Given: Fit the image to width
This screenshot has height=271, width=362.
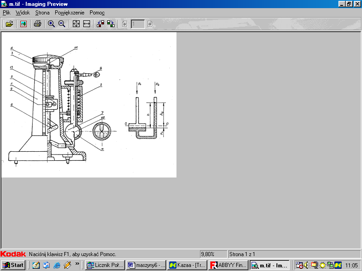Looking at the screenshot, I should pos(86,24).
